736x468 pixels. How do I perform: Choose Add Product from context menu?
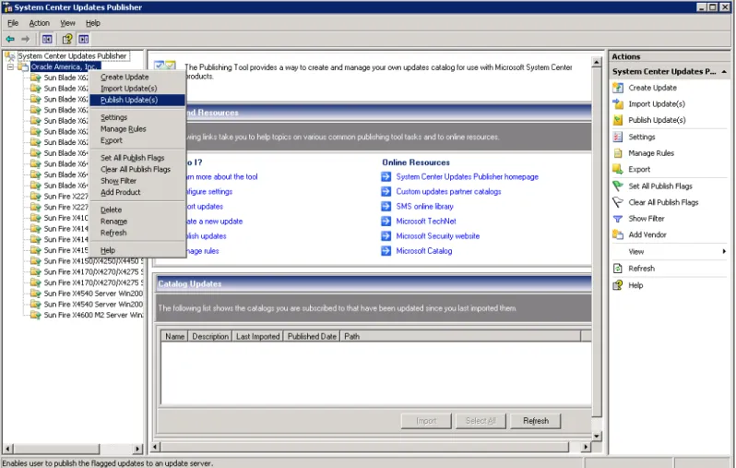pos(137,192)
